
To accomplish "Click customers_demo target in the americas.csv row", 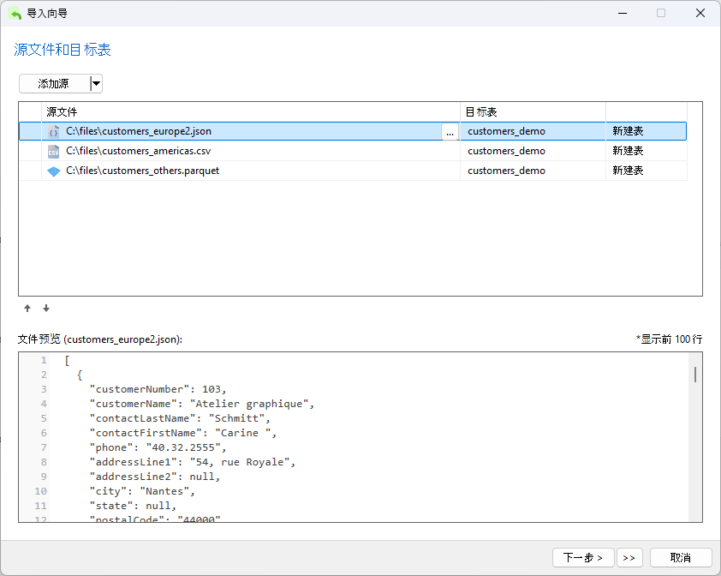I will pyautogui.click(x=506, y=151).
